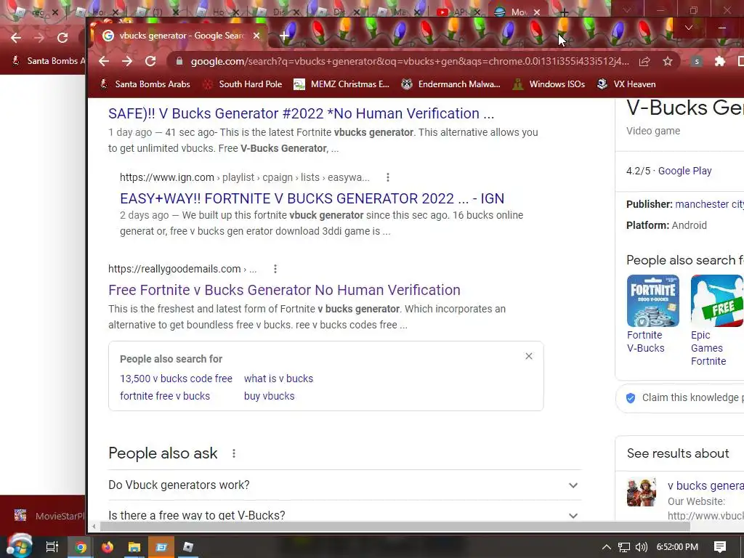
Task: Close the 'People also search for' box
Action: pyautogui.click(x=529, y=356)
